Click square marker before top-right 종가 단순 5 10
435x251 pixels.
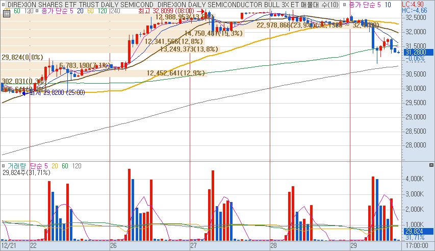tap(345, 5)
